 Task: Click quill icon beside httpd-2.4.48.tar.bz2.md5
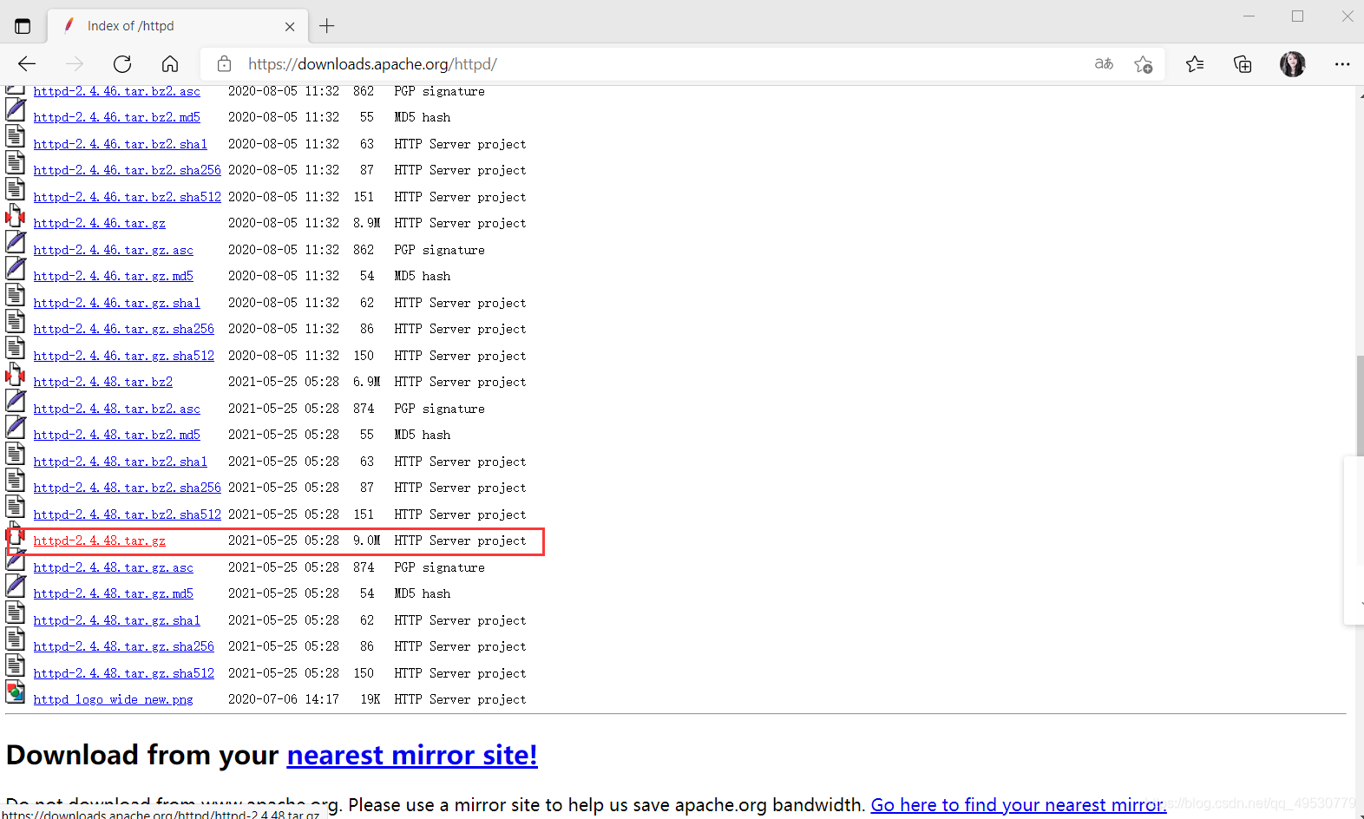pos(16,427)
